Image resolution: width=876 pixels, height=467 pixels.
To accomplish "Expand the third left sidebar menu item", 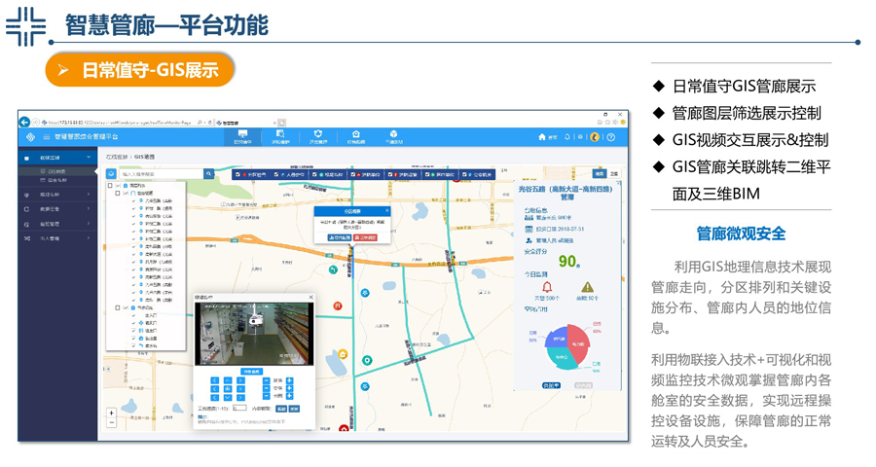I will tap(58, 208).
